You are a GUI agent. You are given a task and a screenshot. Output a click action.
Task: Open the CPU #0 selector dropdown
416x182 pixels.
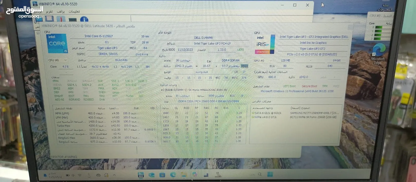pos(58,60)
